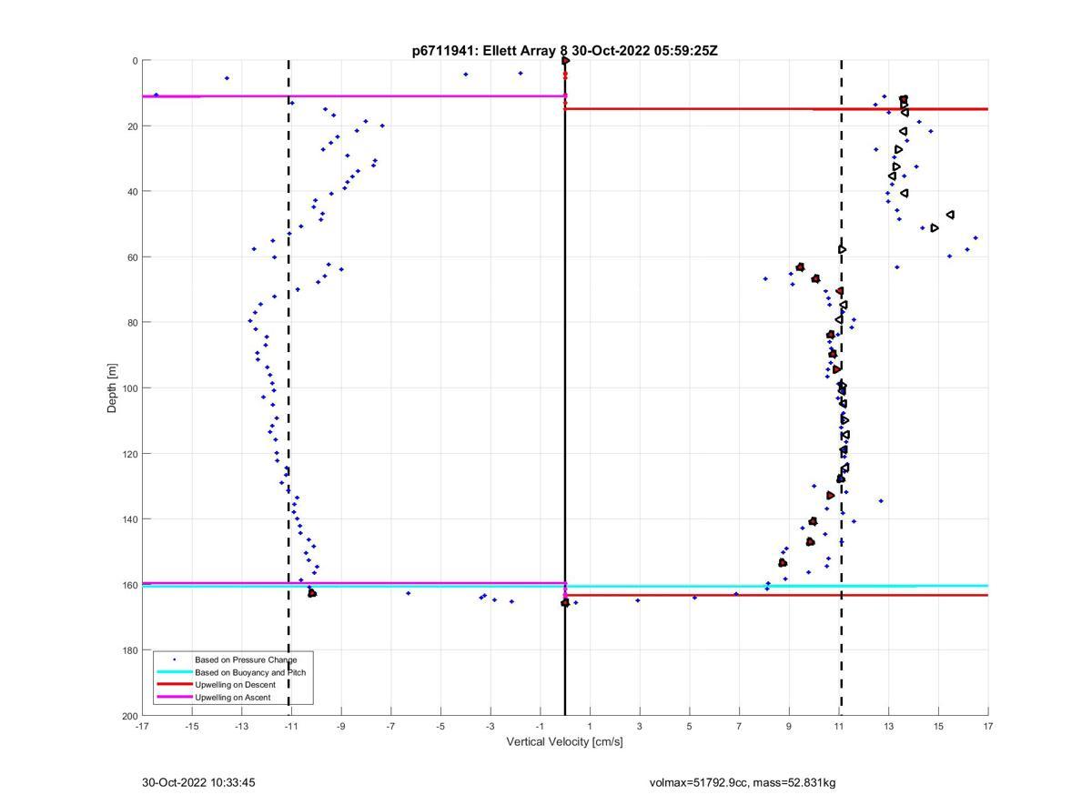Click depth axis tick label '40'
Image resolution: width=1092 pixels, height=805 pixels.
pos(132,192)
